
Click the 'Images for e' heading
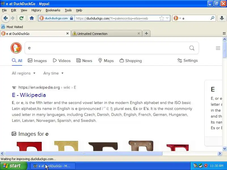33,134
